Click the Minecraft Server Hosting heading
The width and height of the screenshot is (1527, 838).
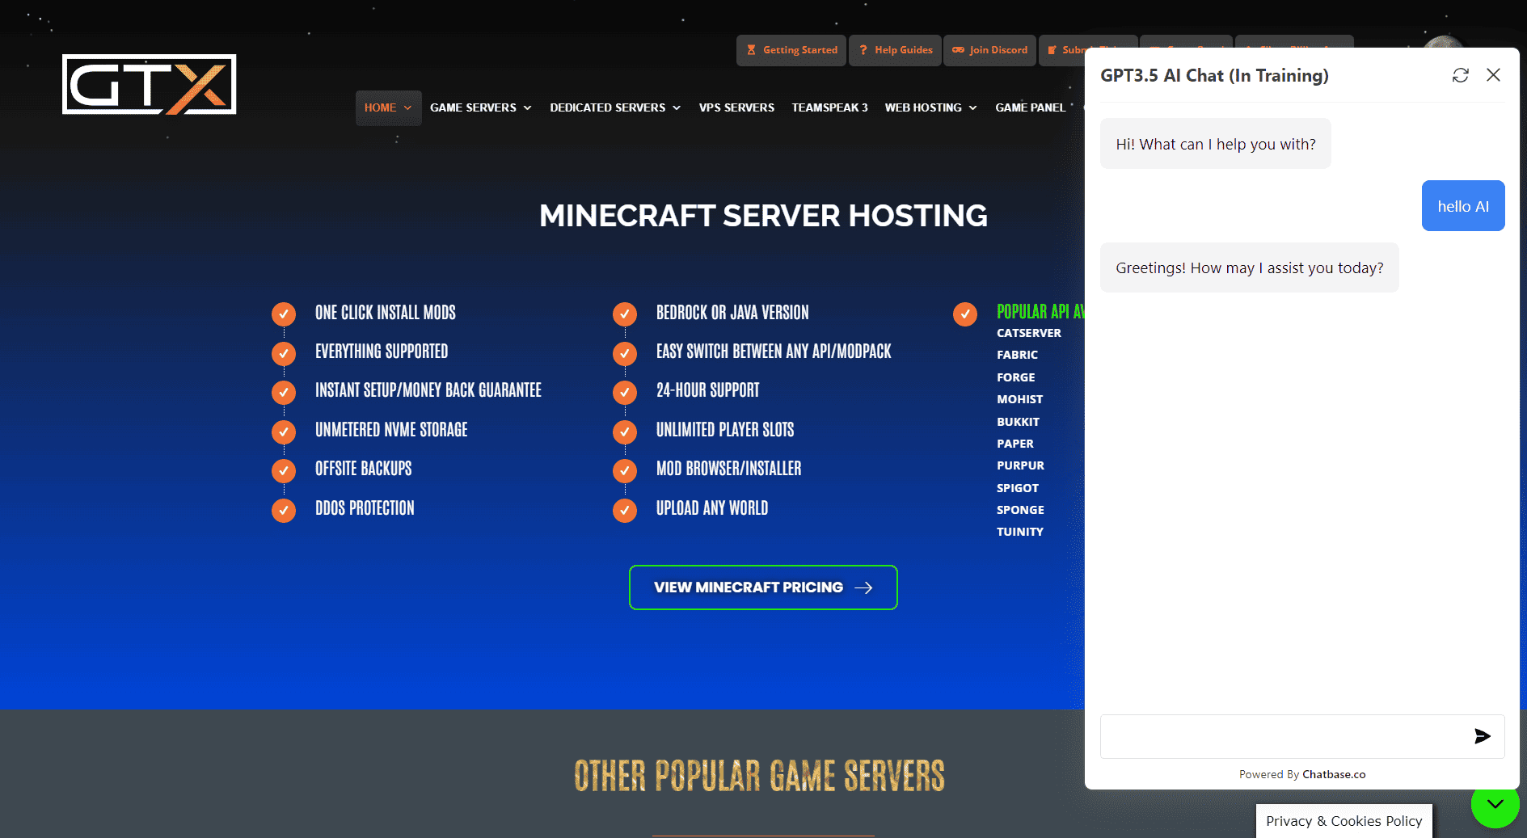pos(763,216)
